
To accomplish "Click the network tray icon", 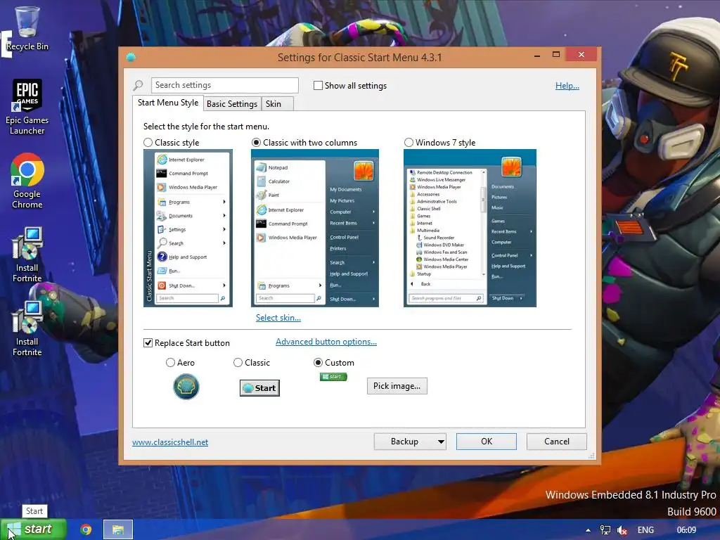I will pos(605,530).
